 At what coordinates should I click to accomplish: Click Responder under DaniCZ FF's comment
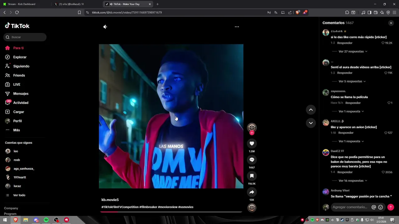click(345, 172)
